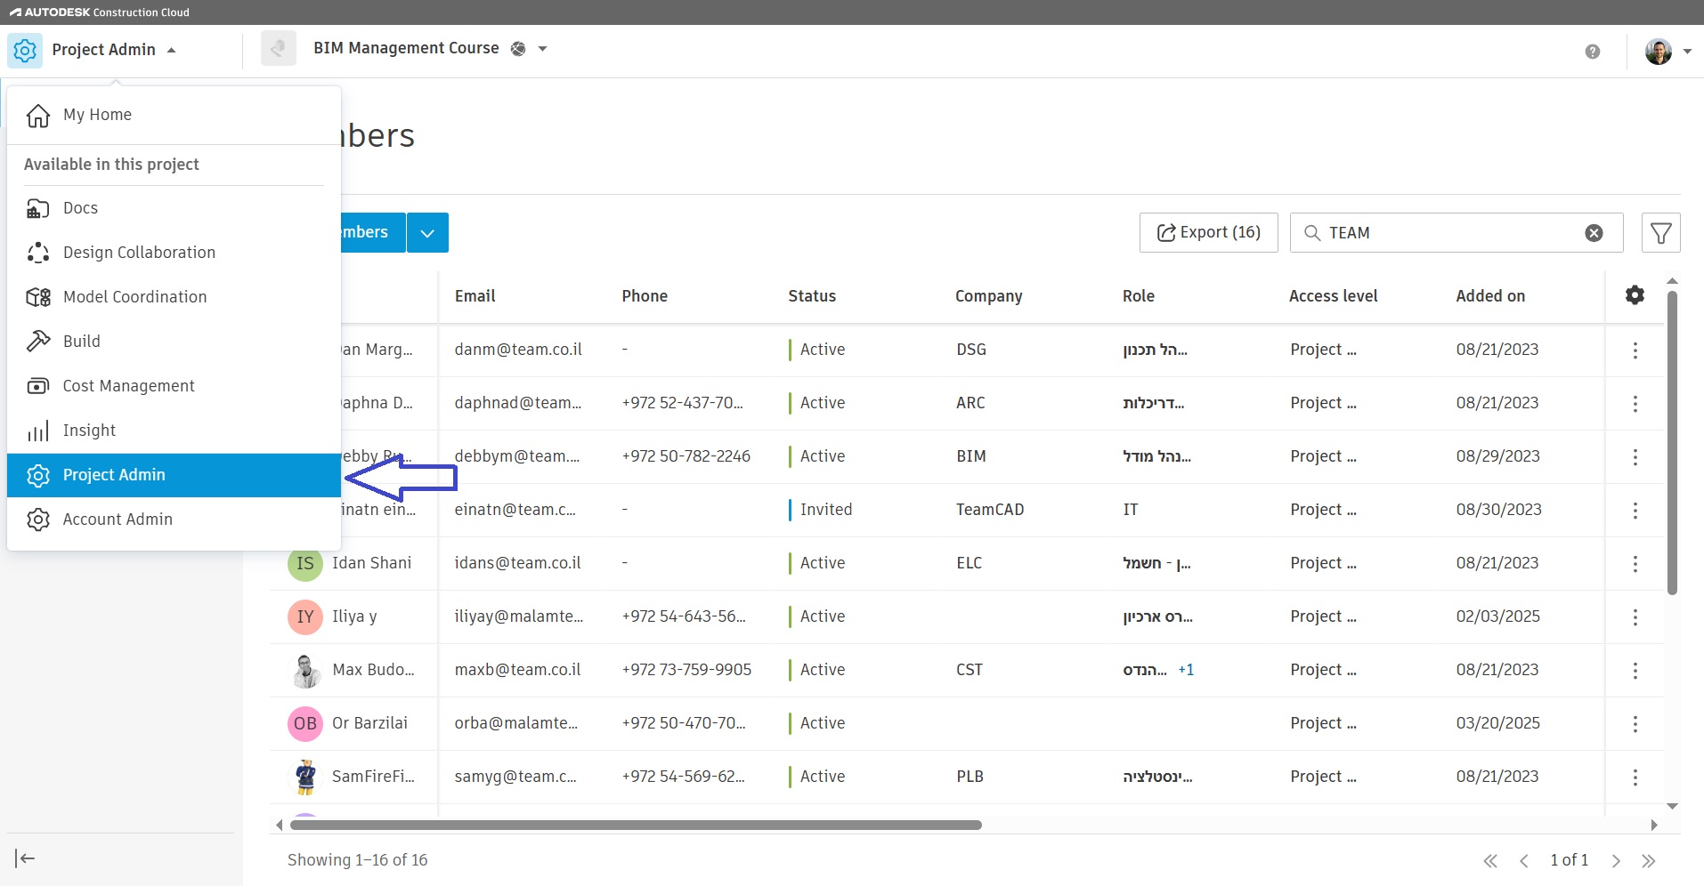
Task: Click the Account Admin gear icon
Action: pyautogui.click(x=38, y=520)
